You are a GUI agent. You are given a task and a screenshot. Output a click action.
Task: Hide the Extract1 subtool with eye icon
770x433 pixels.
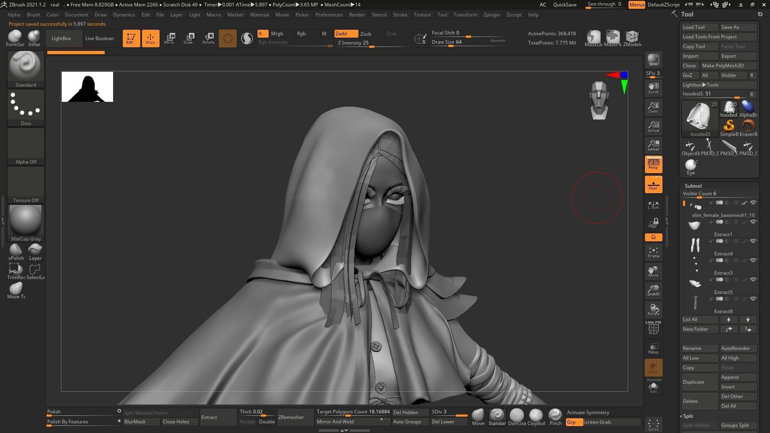753,222
